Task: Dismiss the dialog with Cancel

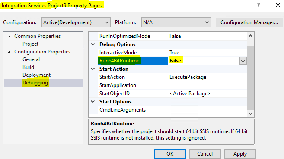Action: point(205,154)
